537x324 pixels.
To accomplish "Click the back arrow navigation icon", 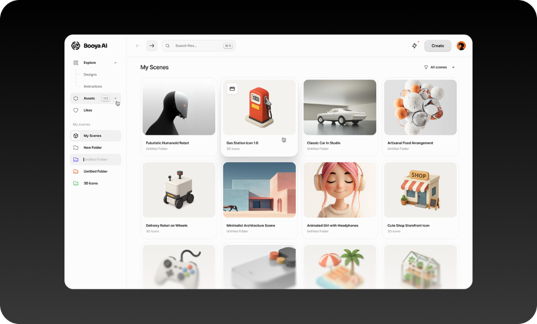I will 138,46.
